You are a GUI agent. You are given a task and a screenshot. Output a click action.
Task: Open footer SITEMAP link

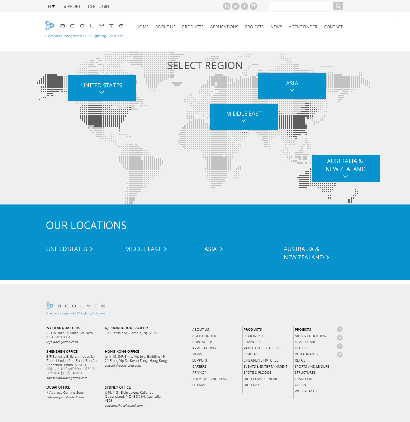[x=199, y=385]
